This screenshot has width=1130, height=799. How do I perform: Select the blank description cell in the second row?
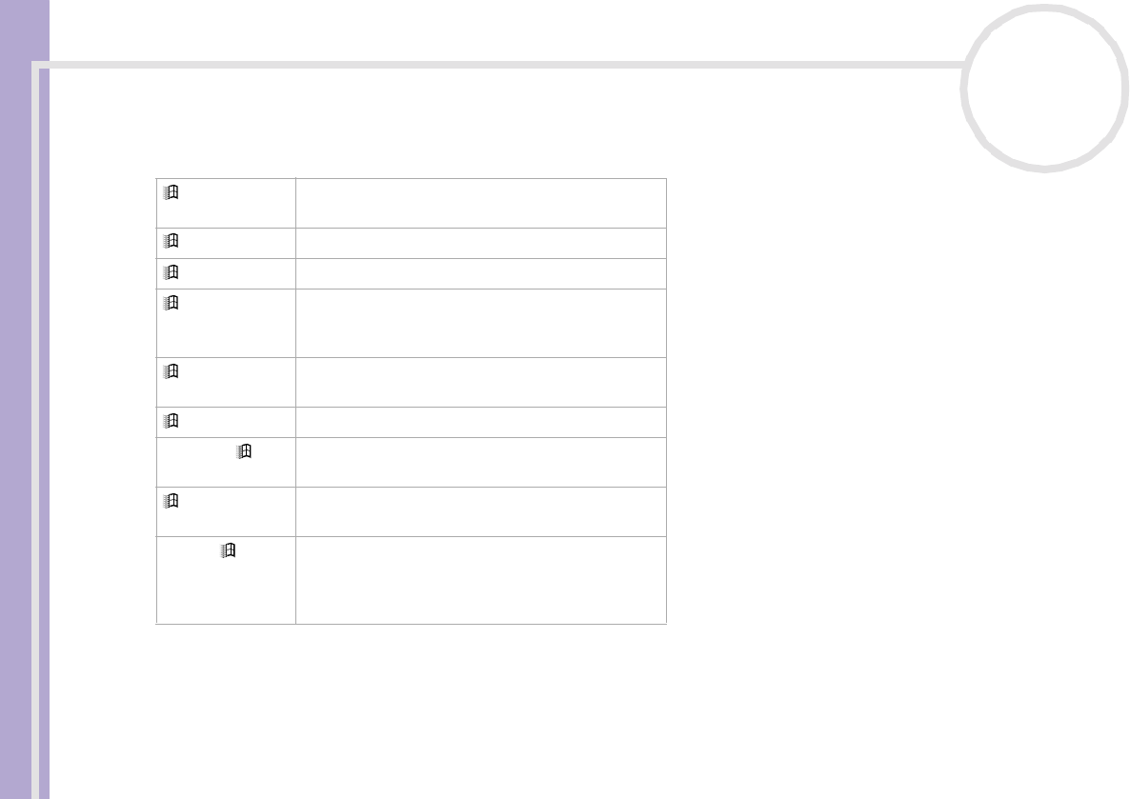click(480, 243)
